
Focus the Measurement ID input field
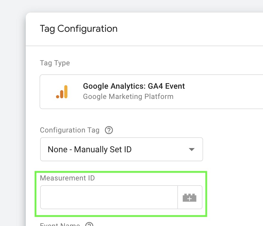109,197
